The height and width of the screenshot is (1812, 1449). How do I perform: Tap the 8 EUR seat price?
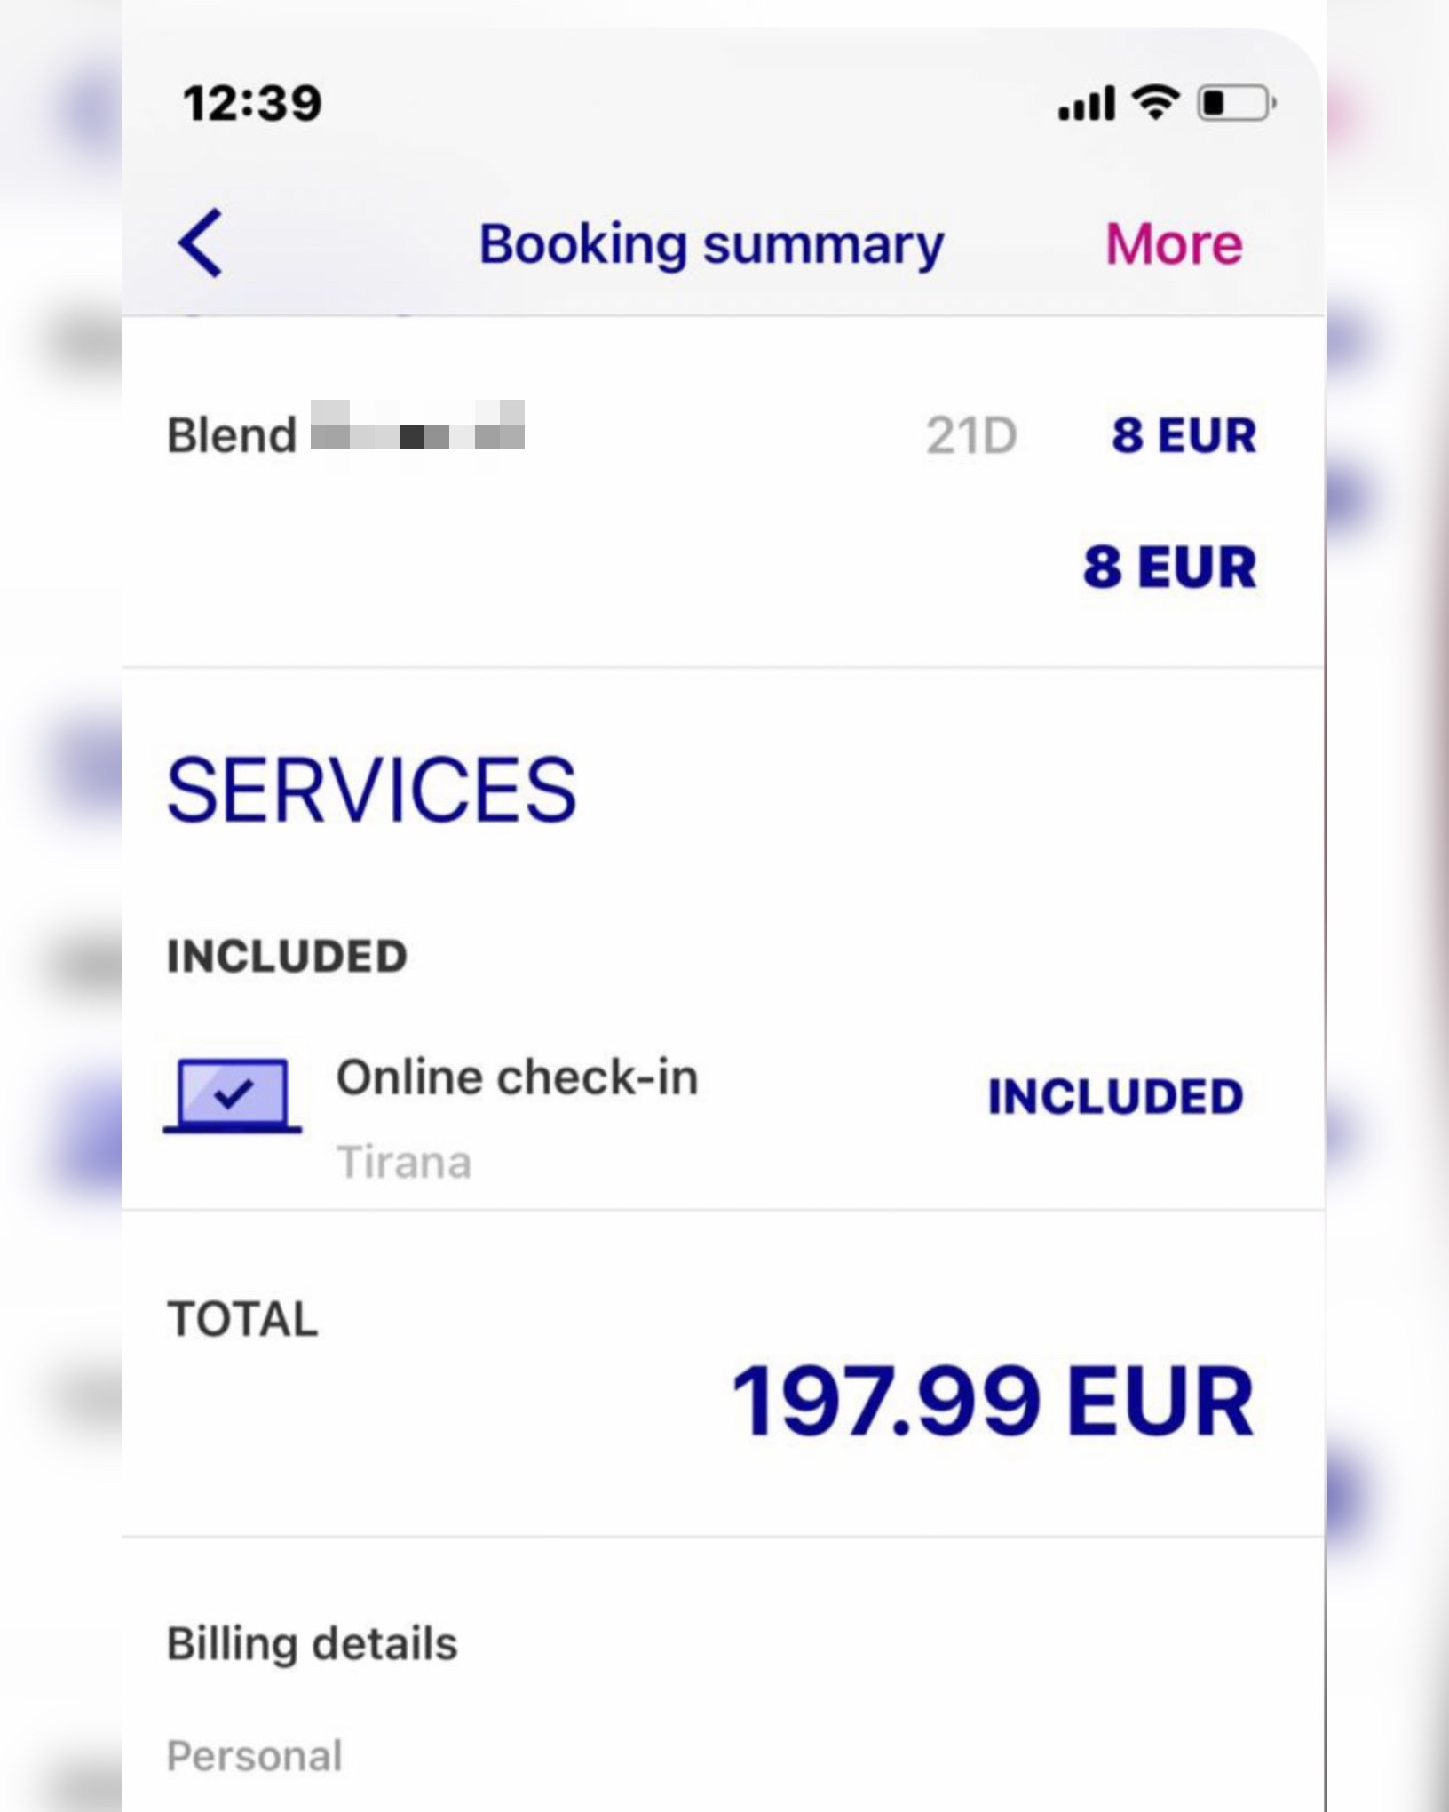pyautogui.click(x=1184, y=436)
